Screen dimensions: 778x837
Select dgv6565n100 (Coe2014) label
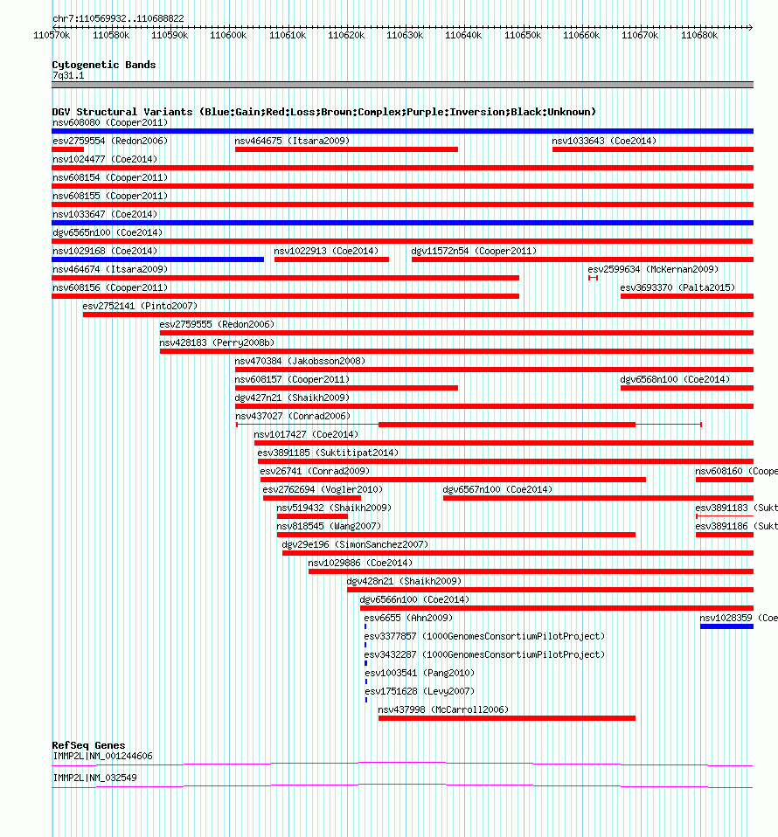pyautogui.click(x=108, y=232)
